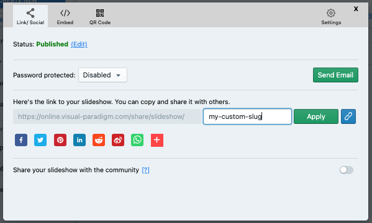
Task: Share slideshow on Facebook
Action: [21, 140]
